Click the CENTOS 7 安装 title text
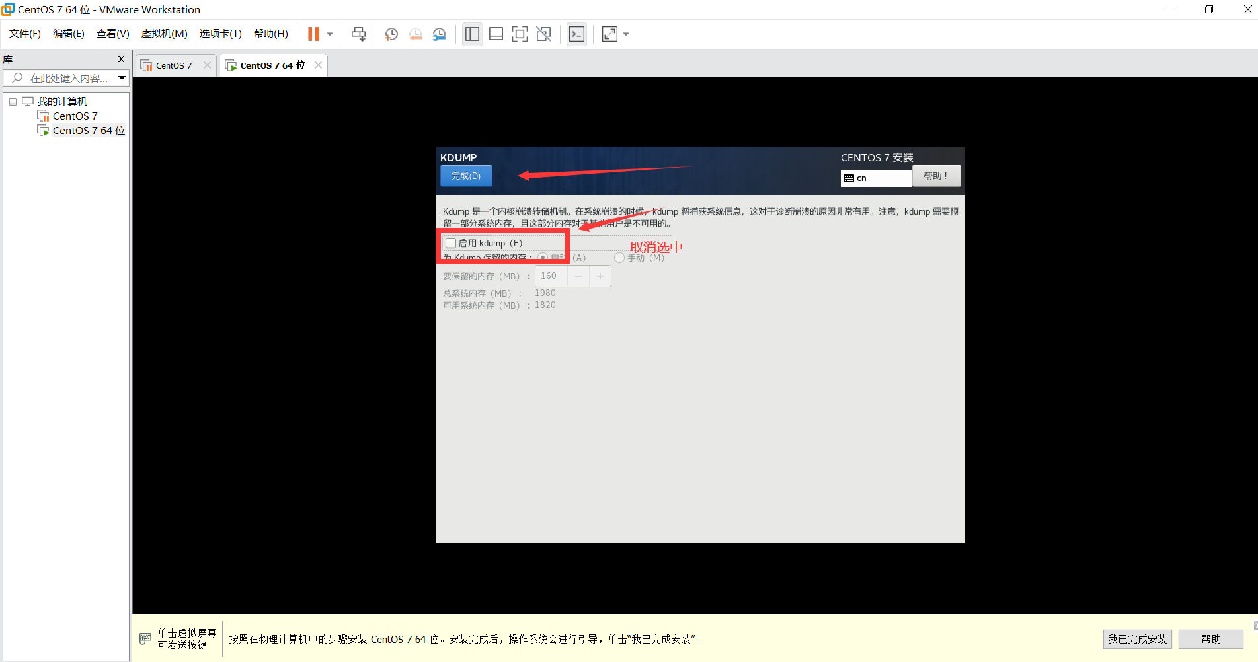This screenshot has height=662, width=1258. [877, 157]
